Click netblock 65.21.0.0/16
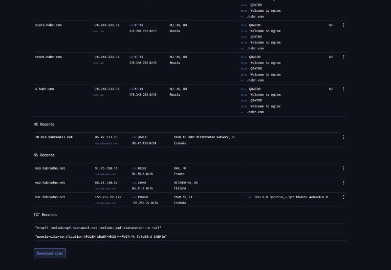The width and height of the screenshot is (391, 270). click(142, 188)
